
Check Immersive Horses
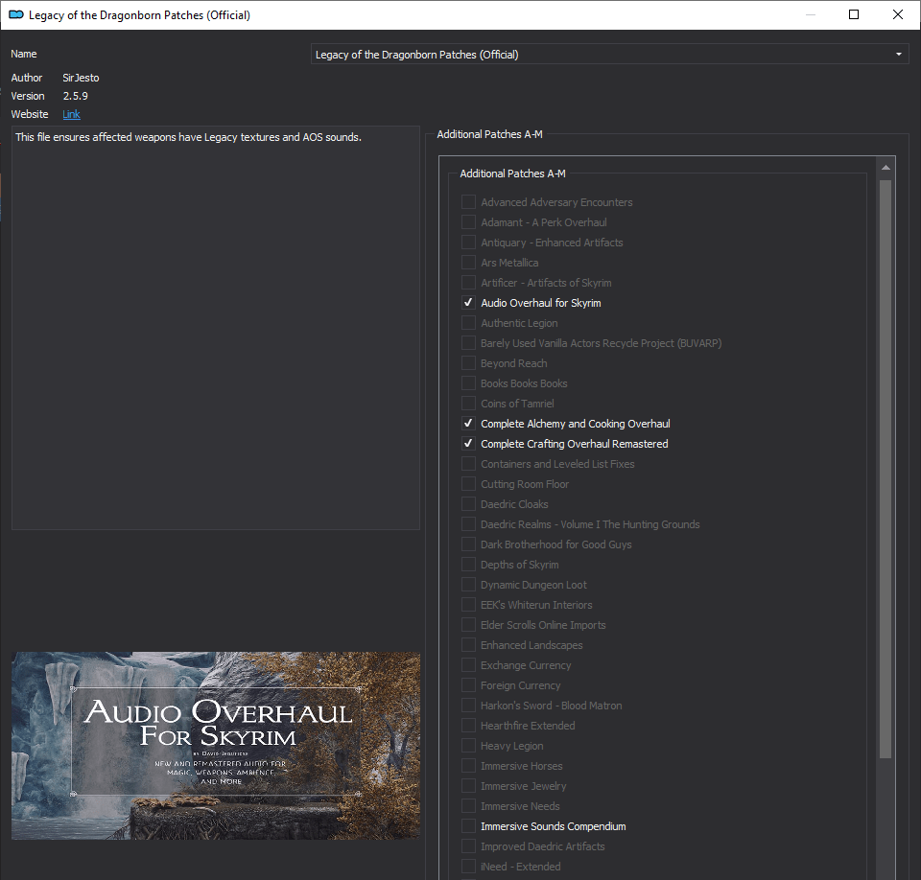[468, 766]
